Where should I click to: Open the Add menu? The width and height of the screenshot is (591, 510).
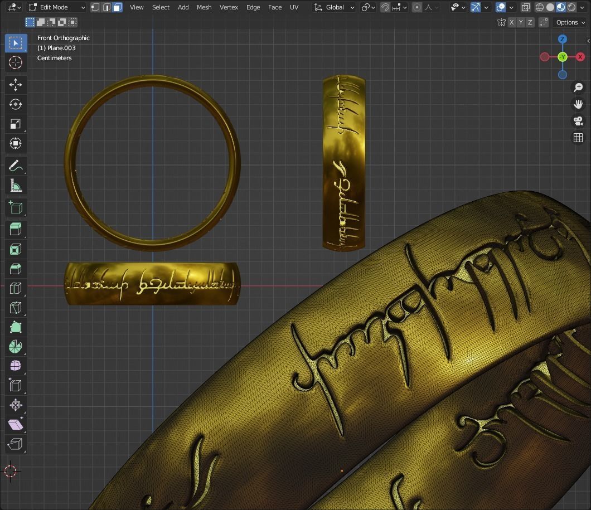point(183,7)
